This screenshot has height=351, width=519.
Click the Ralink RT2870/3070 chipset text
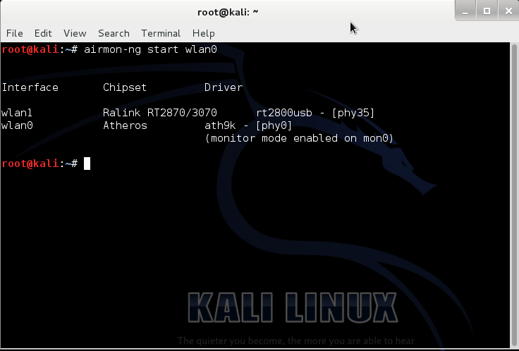tap(160, 113)
